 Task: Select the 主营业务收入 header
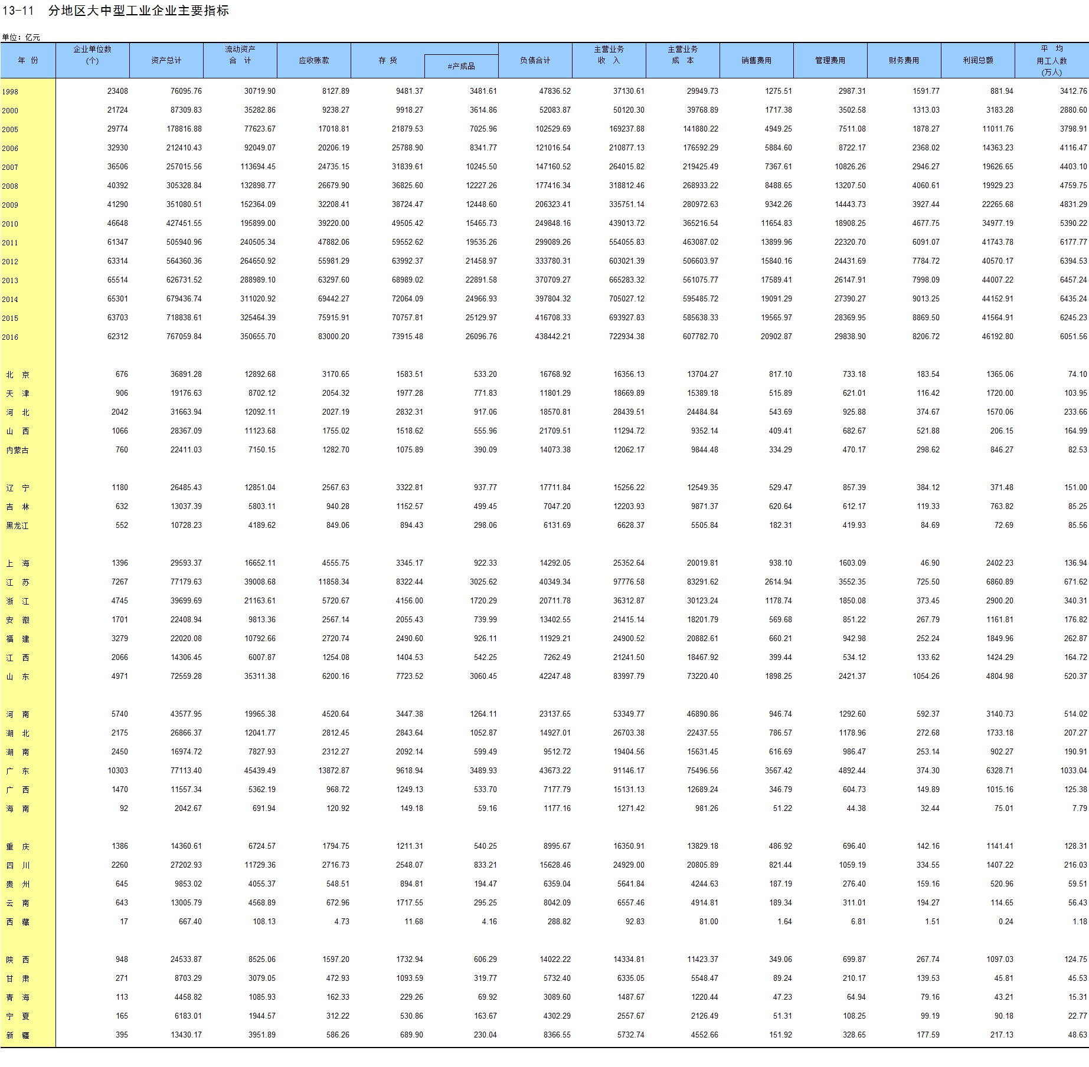(609, 60)
